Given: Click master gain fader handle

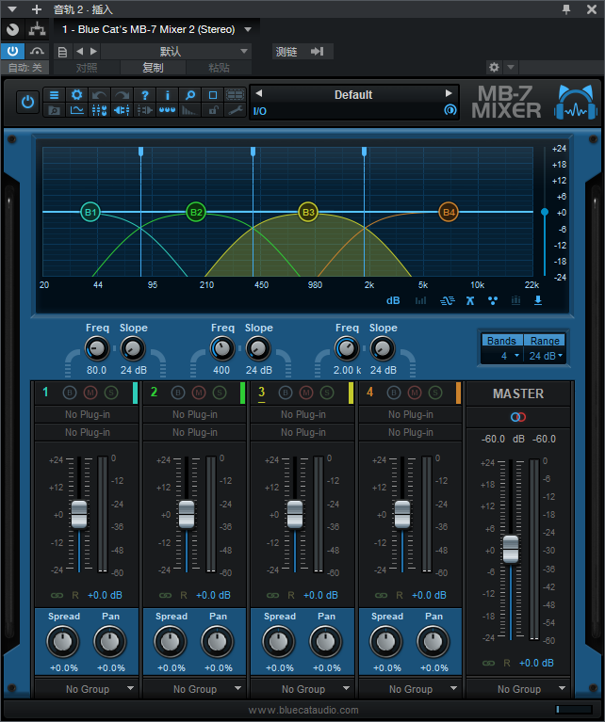Looking at the screenshot, I should point(511,549).
